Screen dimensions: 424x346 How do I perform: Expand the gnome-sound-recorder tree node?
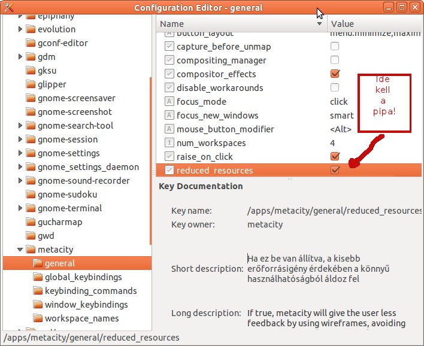tap(20, 181)
